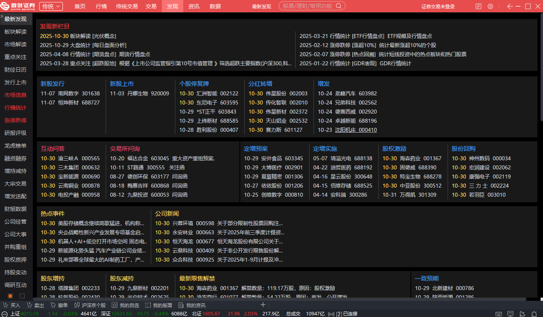Switch to the 行情 tab

pos(101,6)
